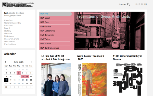153x96 pixels.
Task: Open the Agenda menu item
Action: pos(12,13)
